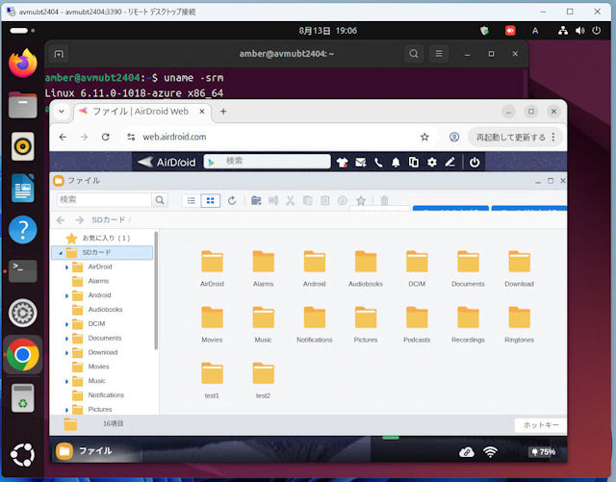
Task: Click the AirDroid top search box
Action: click(x=268, y=161)
